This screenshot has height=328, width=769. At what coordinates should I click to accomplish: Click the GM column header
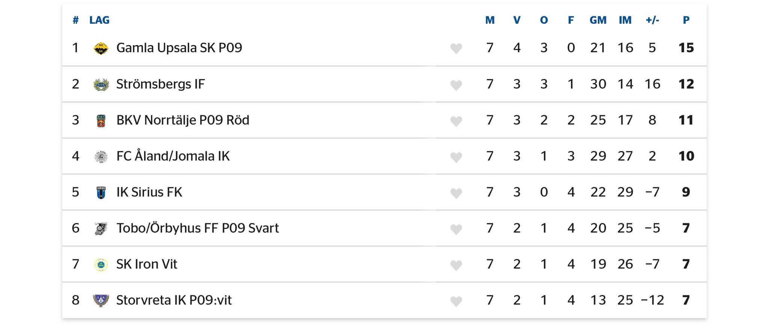pyautogui.click(x=598, y=20)
